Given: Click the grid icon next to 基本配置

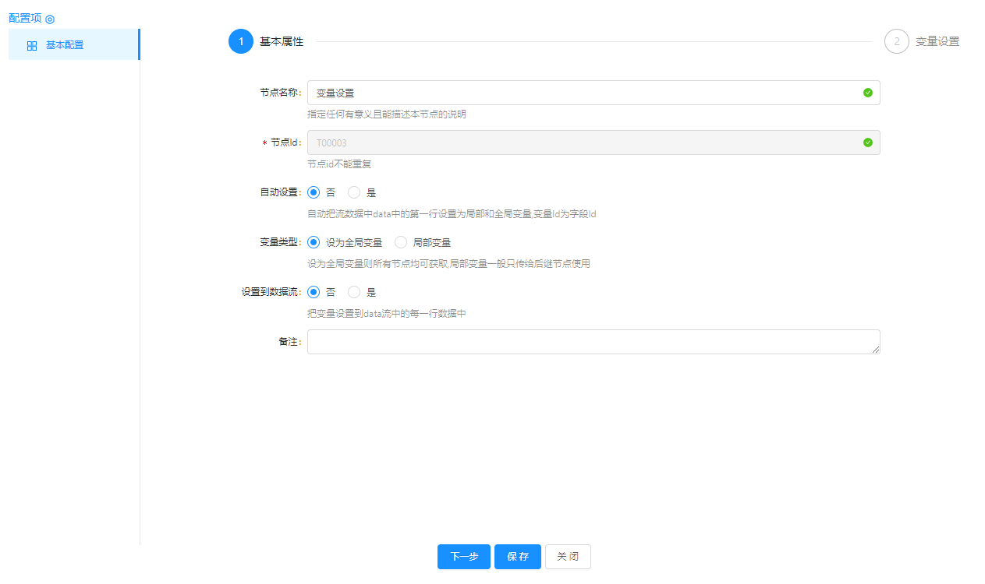Looking at the screenshot, I should pos(32,46).
